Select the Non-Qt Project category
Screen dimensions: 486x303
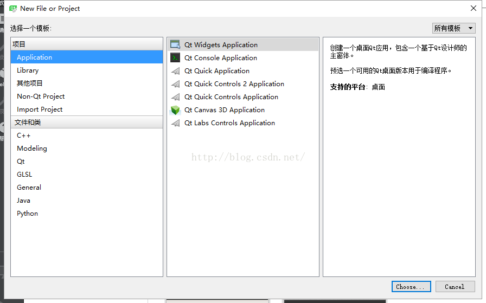point(87,96)
